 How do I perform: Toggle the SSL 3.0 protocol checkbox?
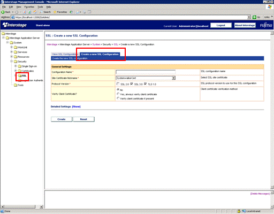click(x=132, y=84)
